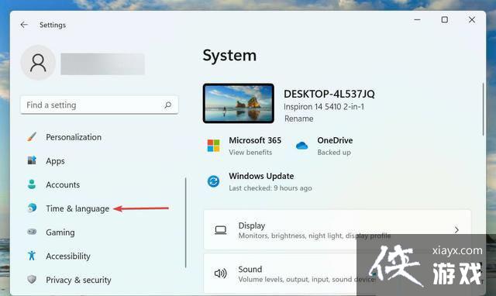Select Gaming in sidebar

pos(60,232)
